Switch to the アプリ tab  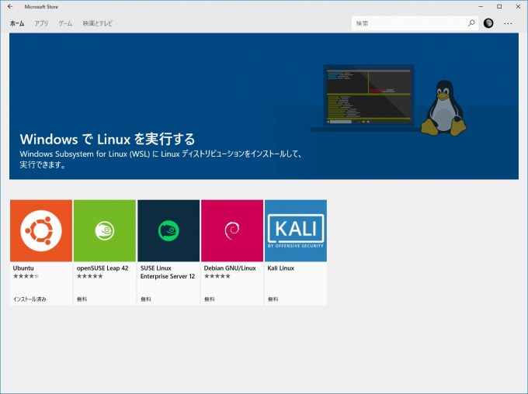tap(41, 23)
